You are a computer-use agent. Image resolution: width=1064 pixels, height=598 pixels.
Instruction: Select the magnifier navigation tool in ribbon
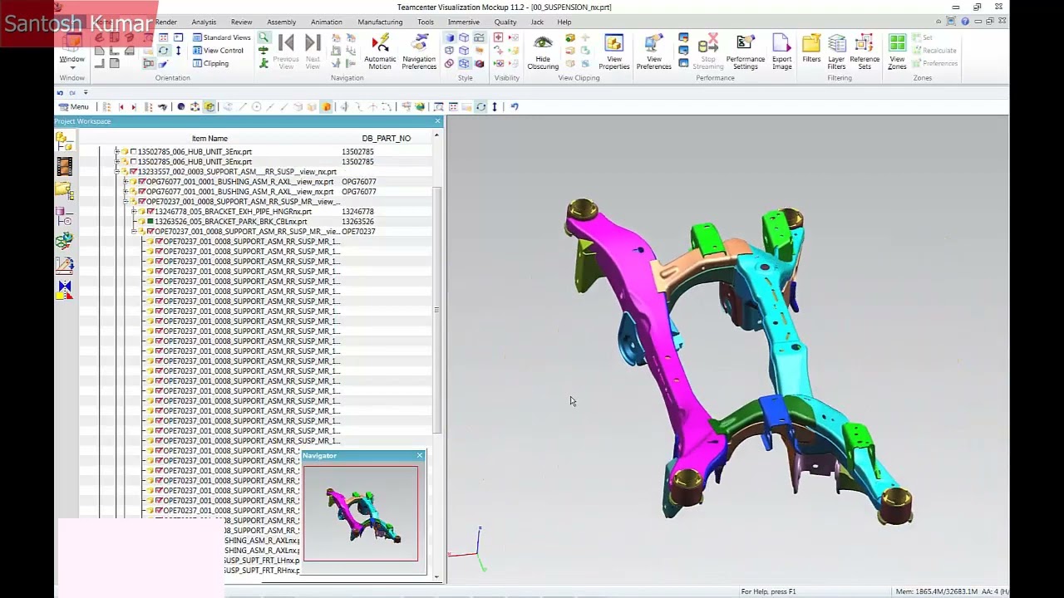click(264, 38)
